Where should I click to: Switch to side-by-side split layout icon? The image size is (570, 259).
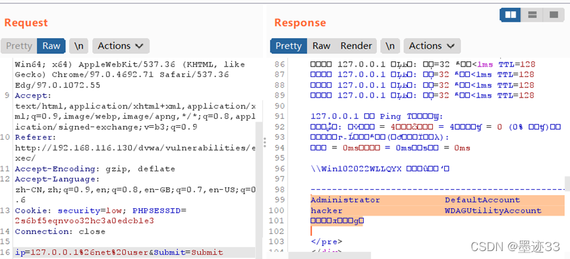(511, 14)
